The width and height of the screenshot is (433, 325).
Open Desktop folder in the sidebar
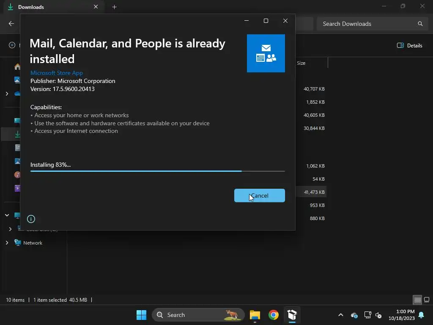pos(17,121)
